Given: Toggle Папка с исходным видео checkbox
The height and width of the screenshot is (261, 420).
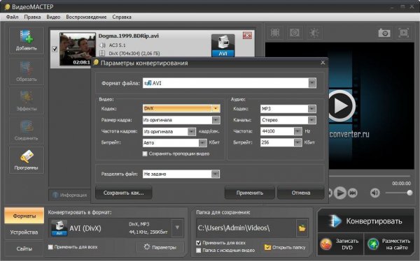Looking at the screenshot, I should (199, 251).
